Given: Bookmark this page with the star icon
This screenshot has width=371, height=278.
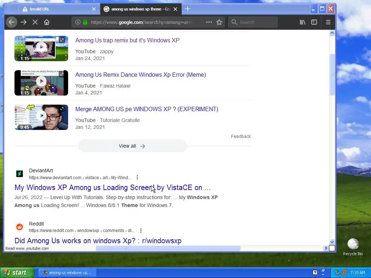Looking at the screenshot, I should [x=219, y=22].
